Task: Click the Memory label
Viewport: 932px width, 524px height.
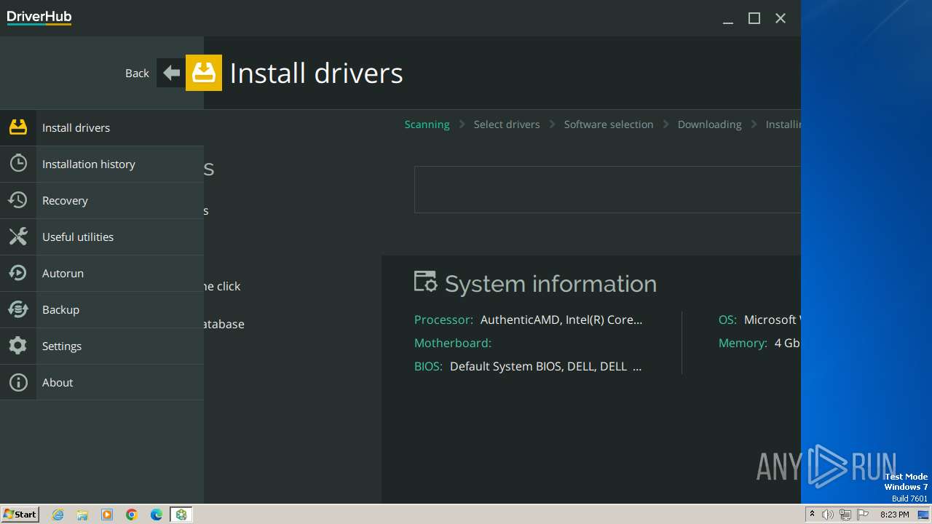Action: click(743, 343)
